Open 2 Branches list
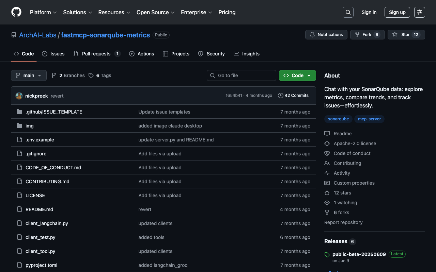The image size is (436, 272). (x=68, y=75)
